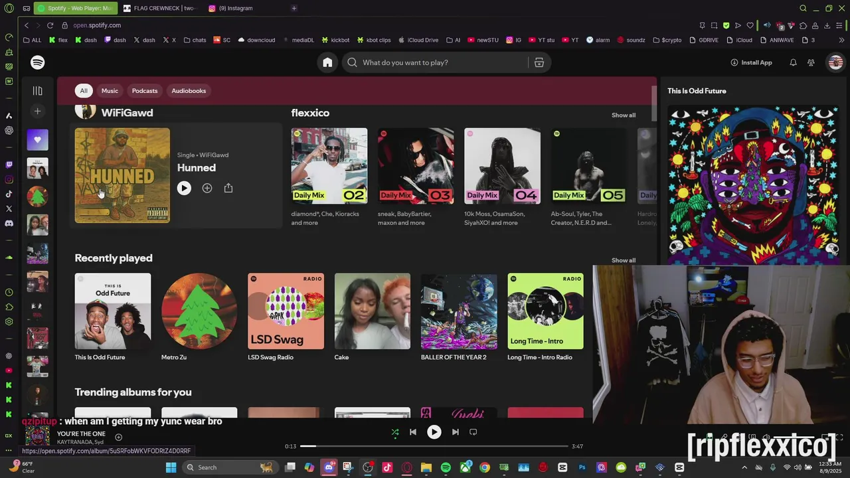Open the Cake recently played card

373,317
